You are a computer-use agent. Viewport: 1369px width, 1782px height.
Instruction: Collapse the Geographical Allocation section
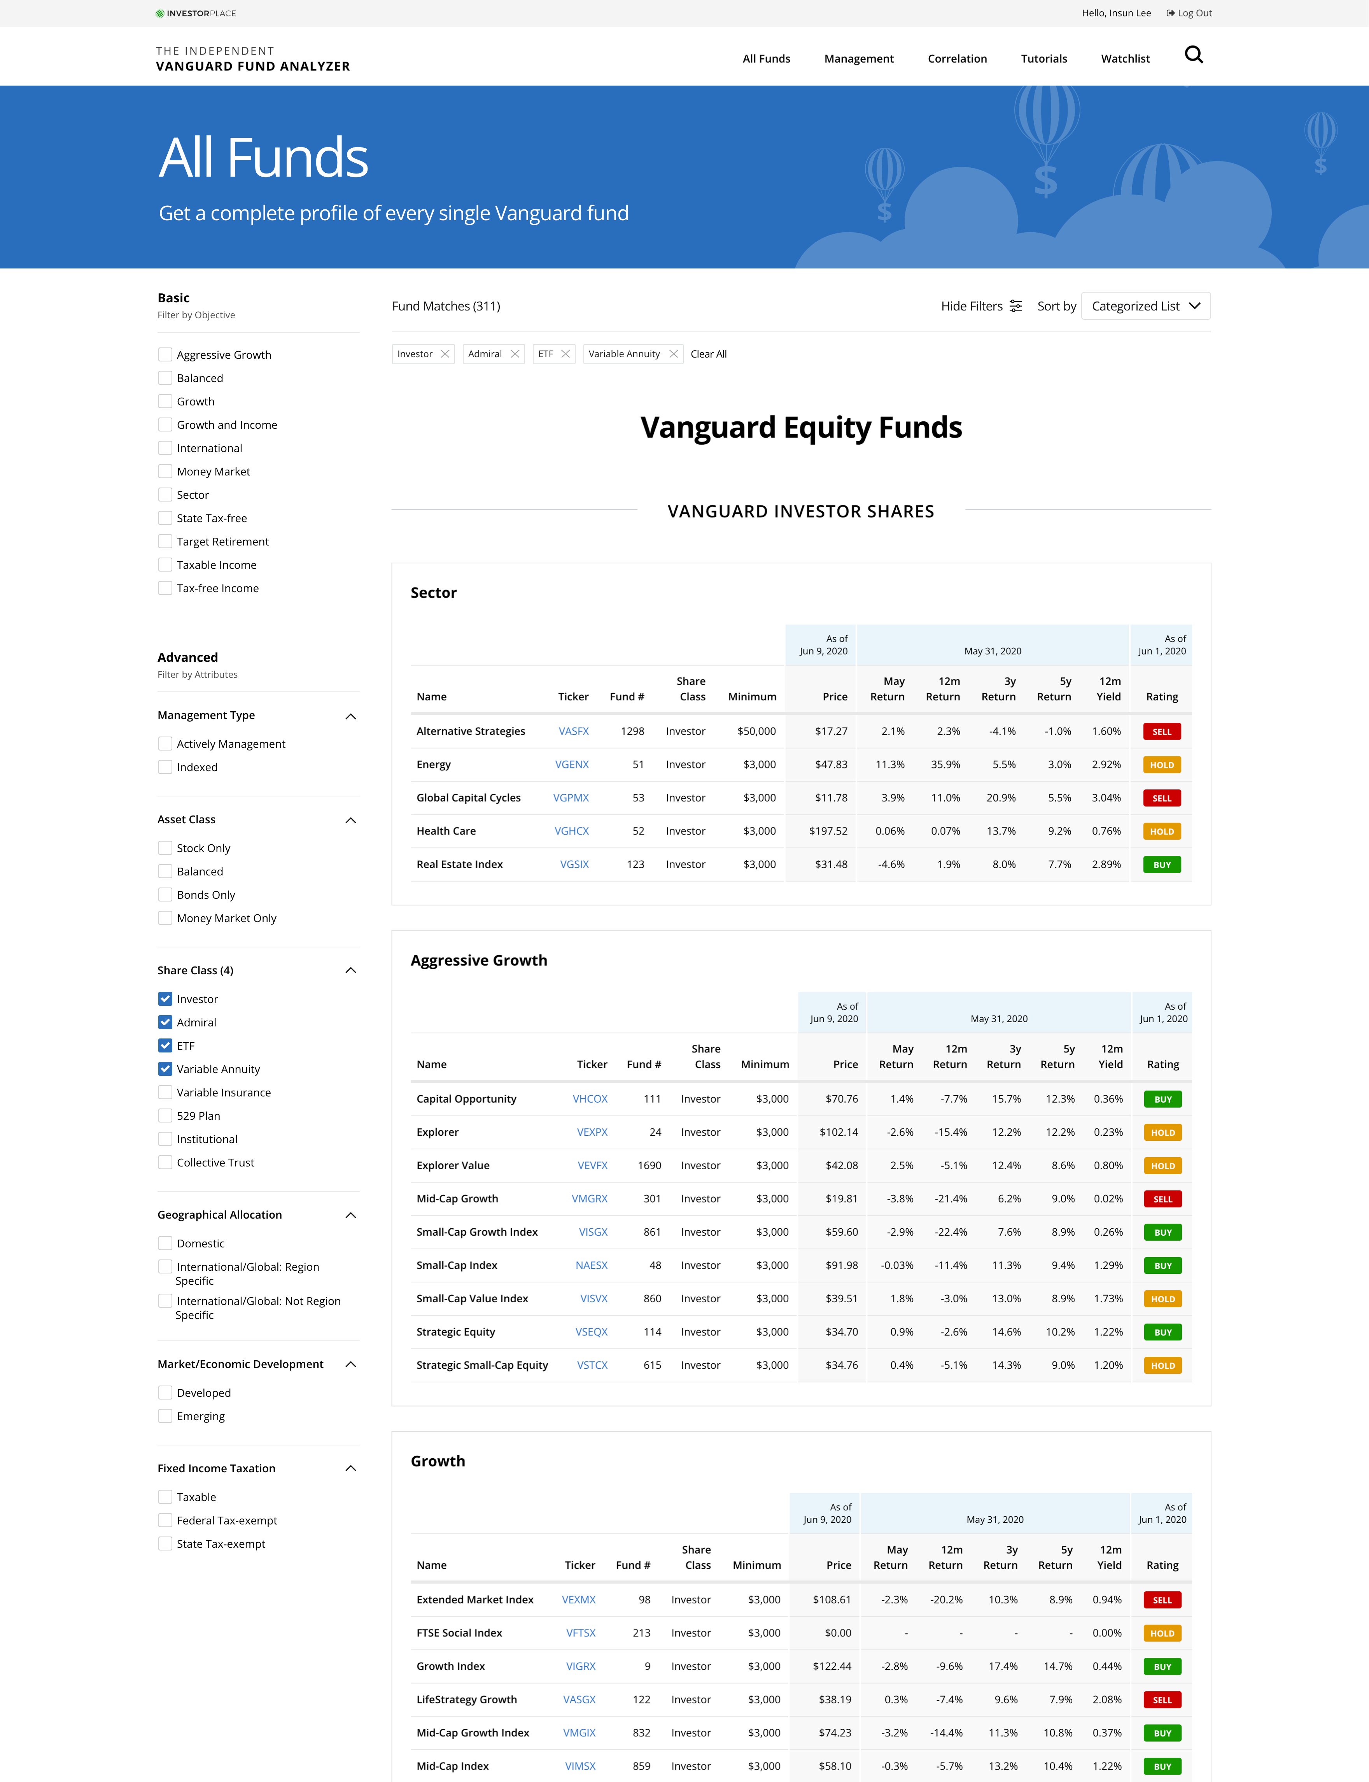pyautogui.click(x=350, y=1215)
